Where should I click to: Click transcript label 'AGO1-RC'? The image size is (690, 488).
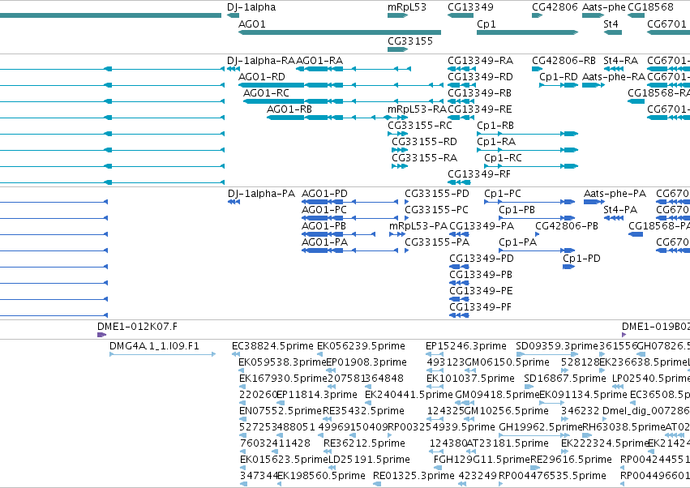pos(266,93)
